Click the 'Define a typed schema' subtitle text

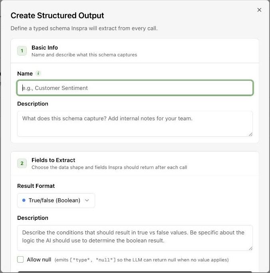click(84, 28)
